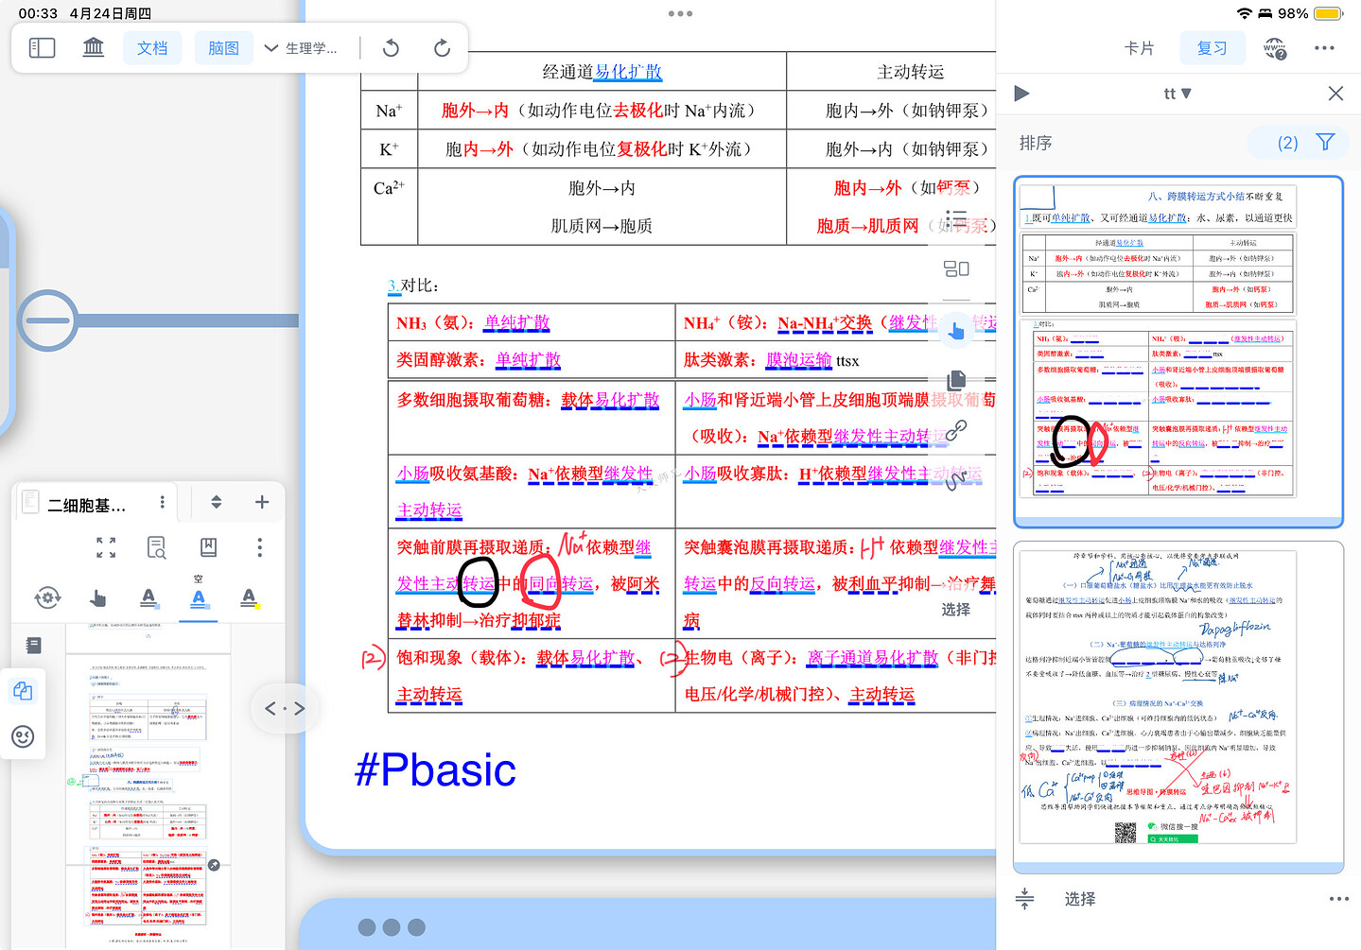Click the three dots on the lower mindmap node
Viewport: 1361px width, 950px height.
pos(392,927)
